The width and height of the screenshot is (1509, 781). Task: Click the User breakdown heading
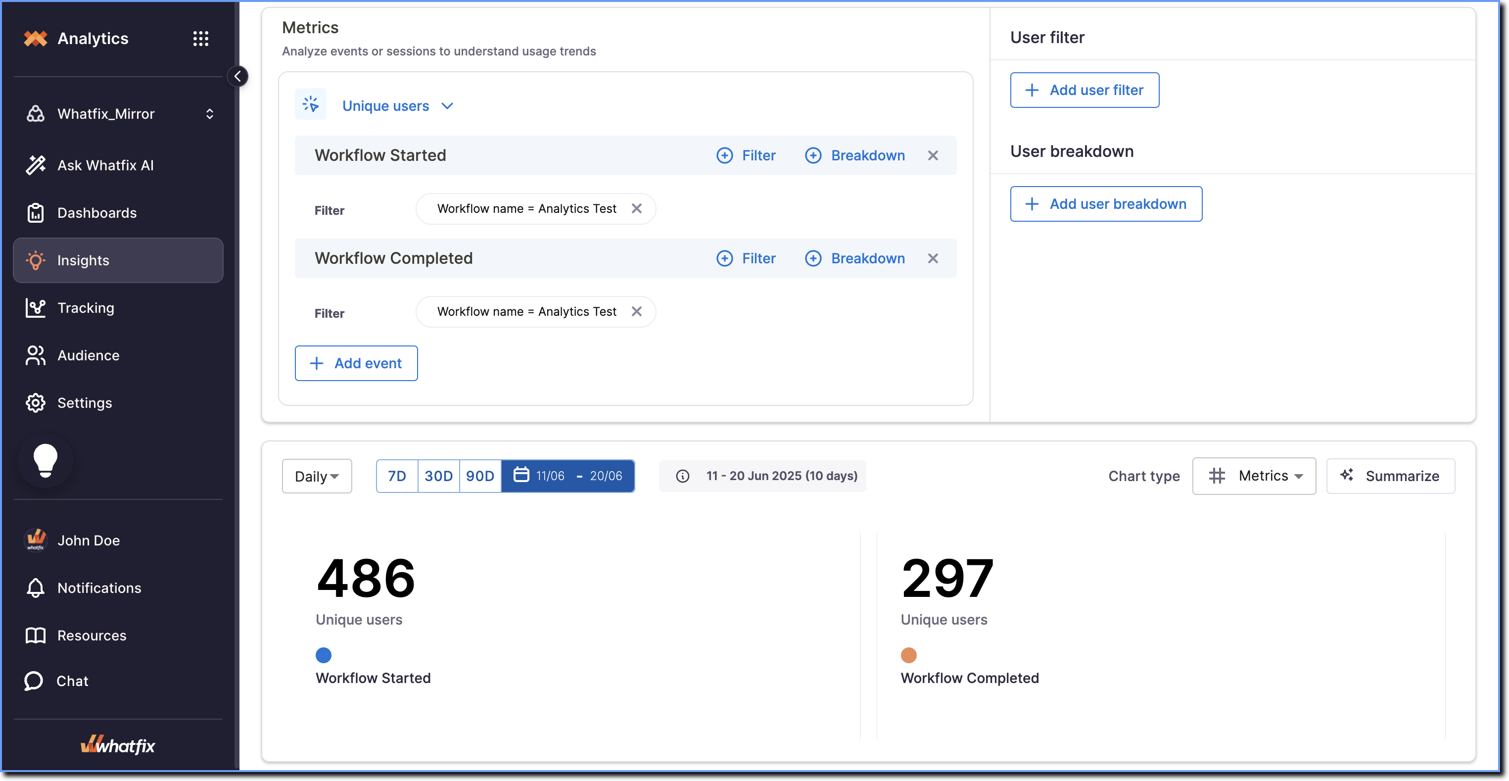coord(1072,151)
